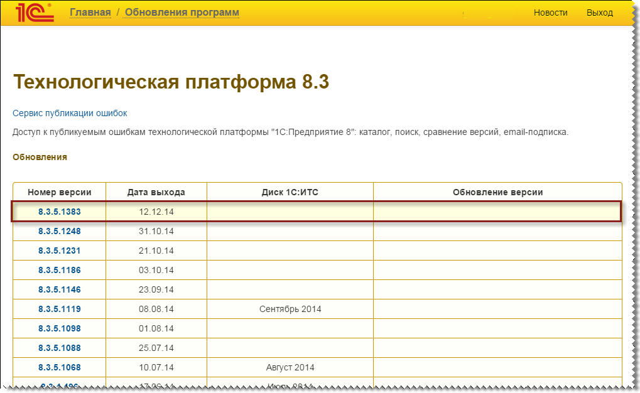The image size is (640, 393).
Task: Open the Новости section
Action: click(550, 12)
